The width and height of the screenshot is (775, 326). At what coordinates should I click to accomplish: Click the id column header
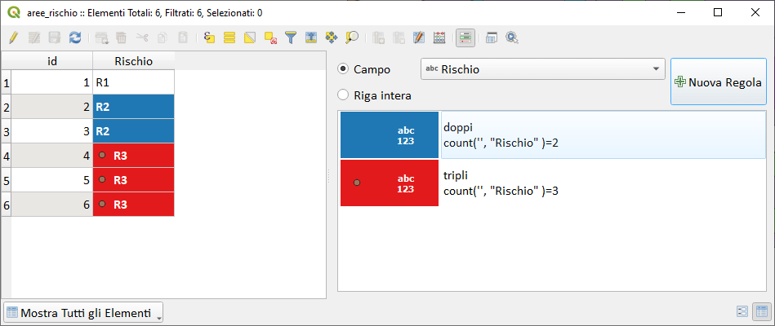pyautogui.click(x=52, y=61)
